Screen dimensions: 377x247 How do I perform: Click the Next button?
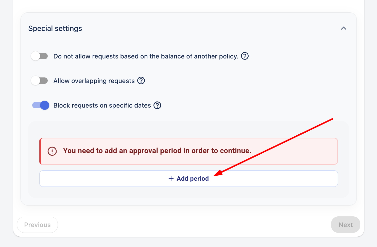[346, 225]
